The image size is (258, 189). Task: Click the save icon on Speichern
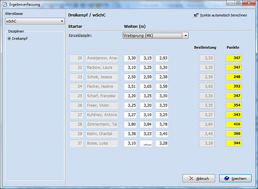[225, 179]
